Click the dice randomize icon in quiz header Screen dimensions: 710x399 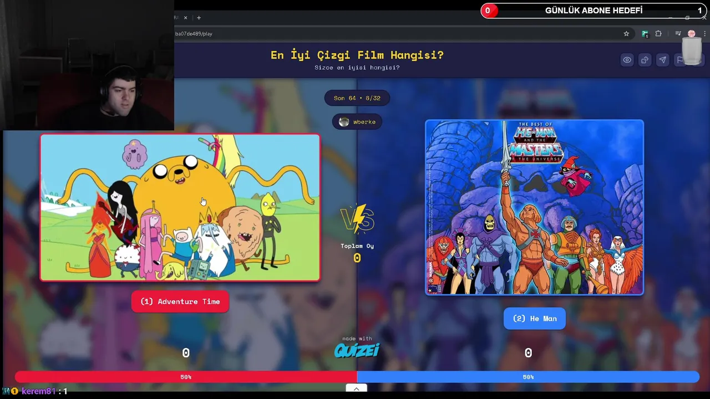(x=645, y=60)
